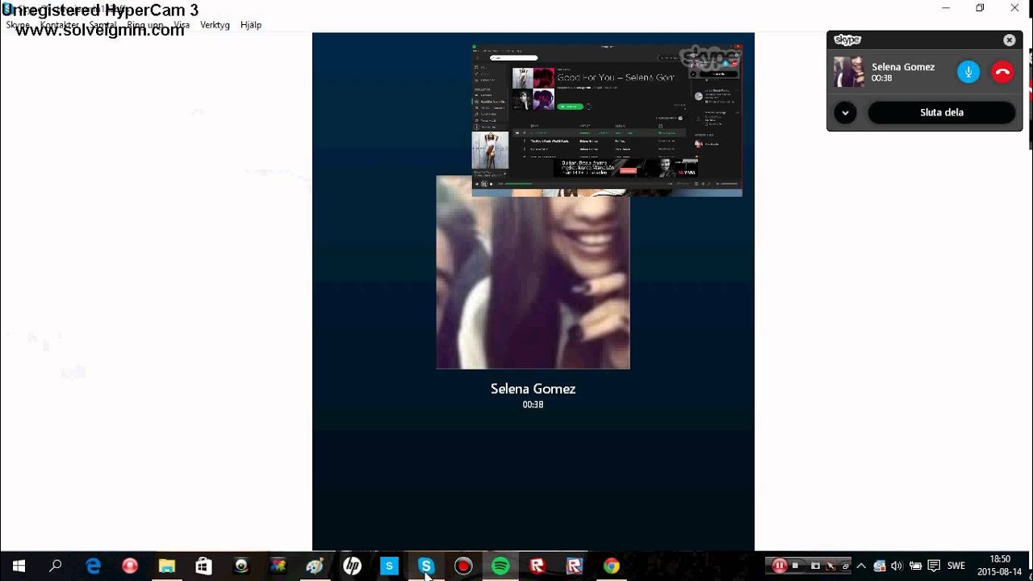Open the HP taskbar icon
The width and height of the screenshot is (1033, 581).
352,566
